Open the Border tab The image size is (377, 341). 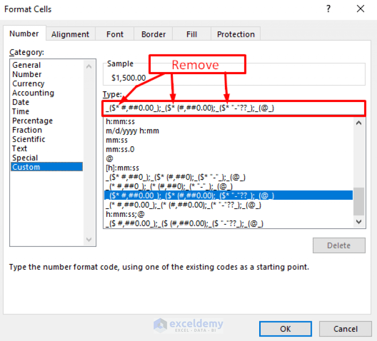click(x=153, y=34)
